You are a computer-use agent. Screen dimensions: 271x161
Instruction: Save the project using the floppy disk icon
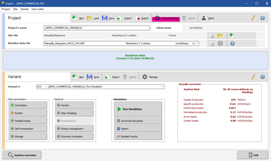tap(105, 18)
